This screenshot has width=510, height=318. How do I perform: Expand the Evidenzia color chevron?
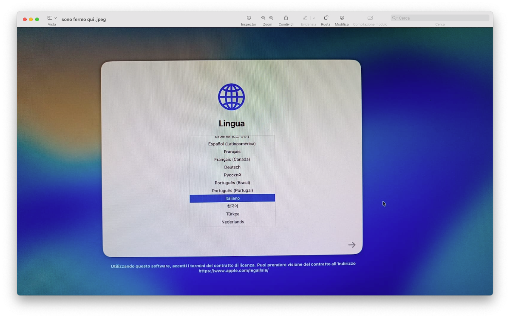314,18
